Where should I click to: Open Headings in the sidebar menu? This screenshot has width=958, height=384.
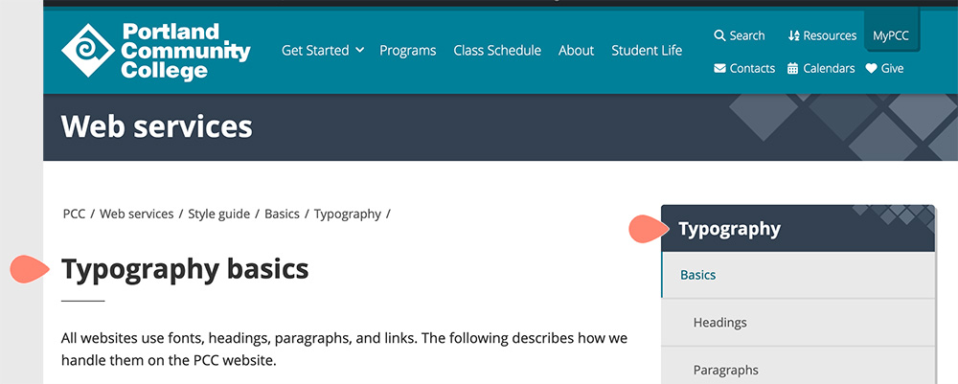[719, 323]
